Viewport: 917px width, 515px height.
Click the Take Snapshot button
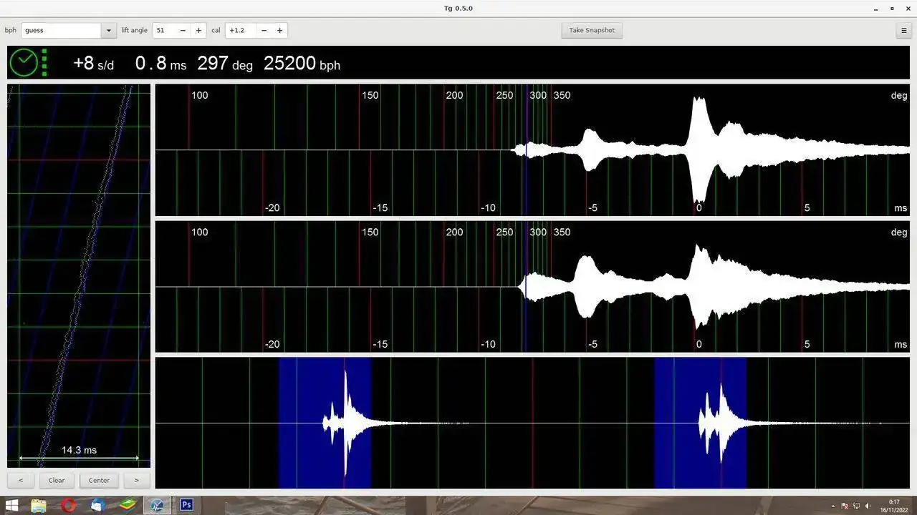[x=591, y=30]
